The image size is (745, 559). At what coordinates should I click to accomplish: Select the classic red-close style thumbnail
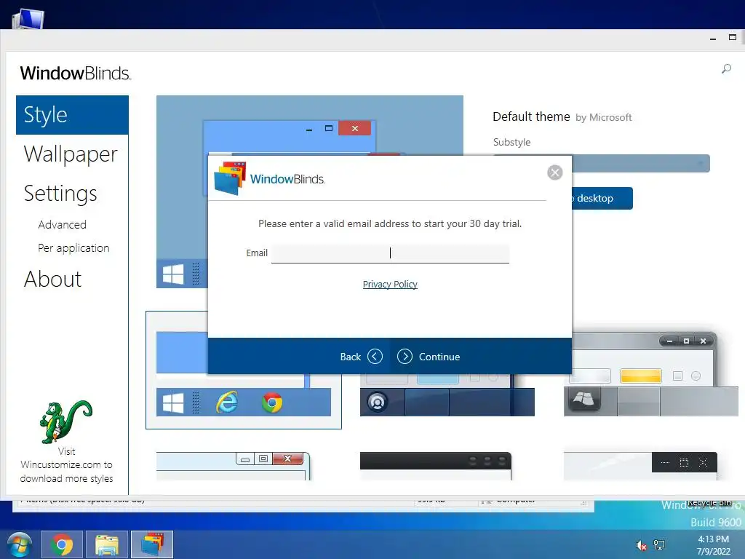pos(233,466)
